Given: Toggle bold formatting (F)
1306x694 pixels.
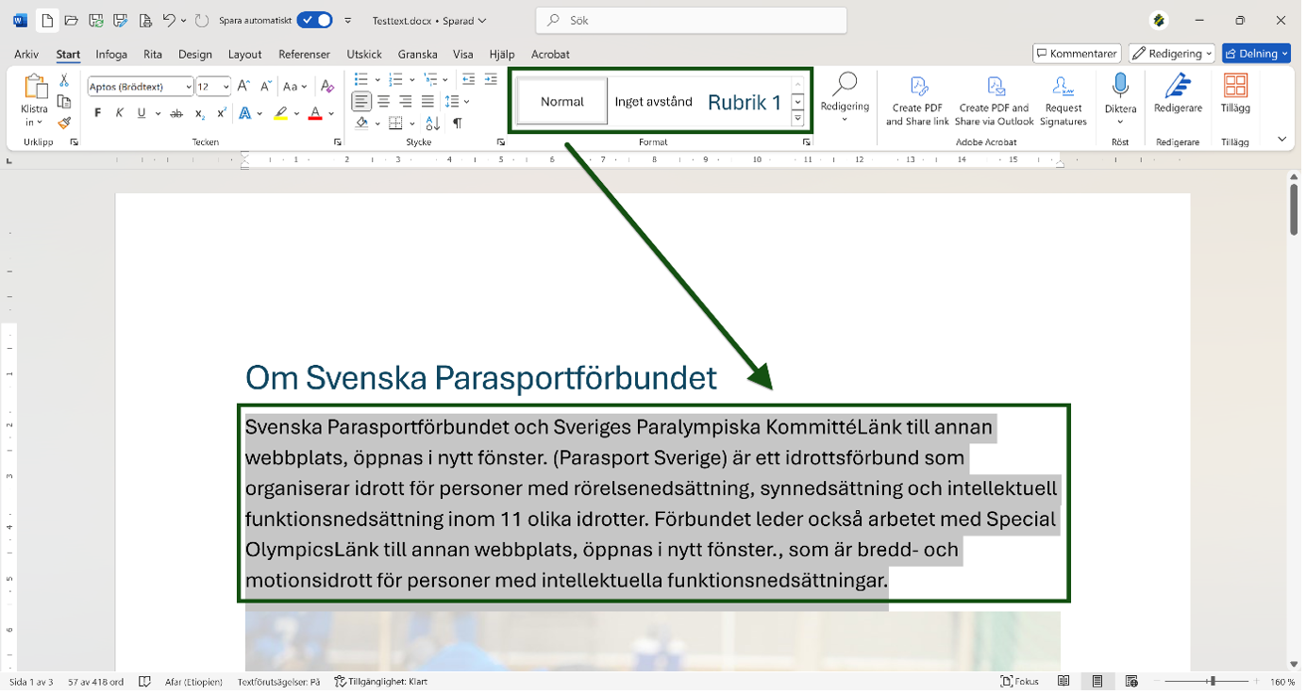Looking at the screenshot, I should [97, 113].
